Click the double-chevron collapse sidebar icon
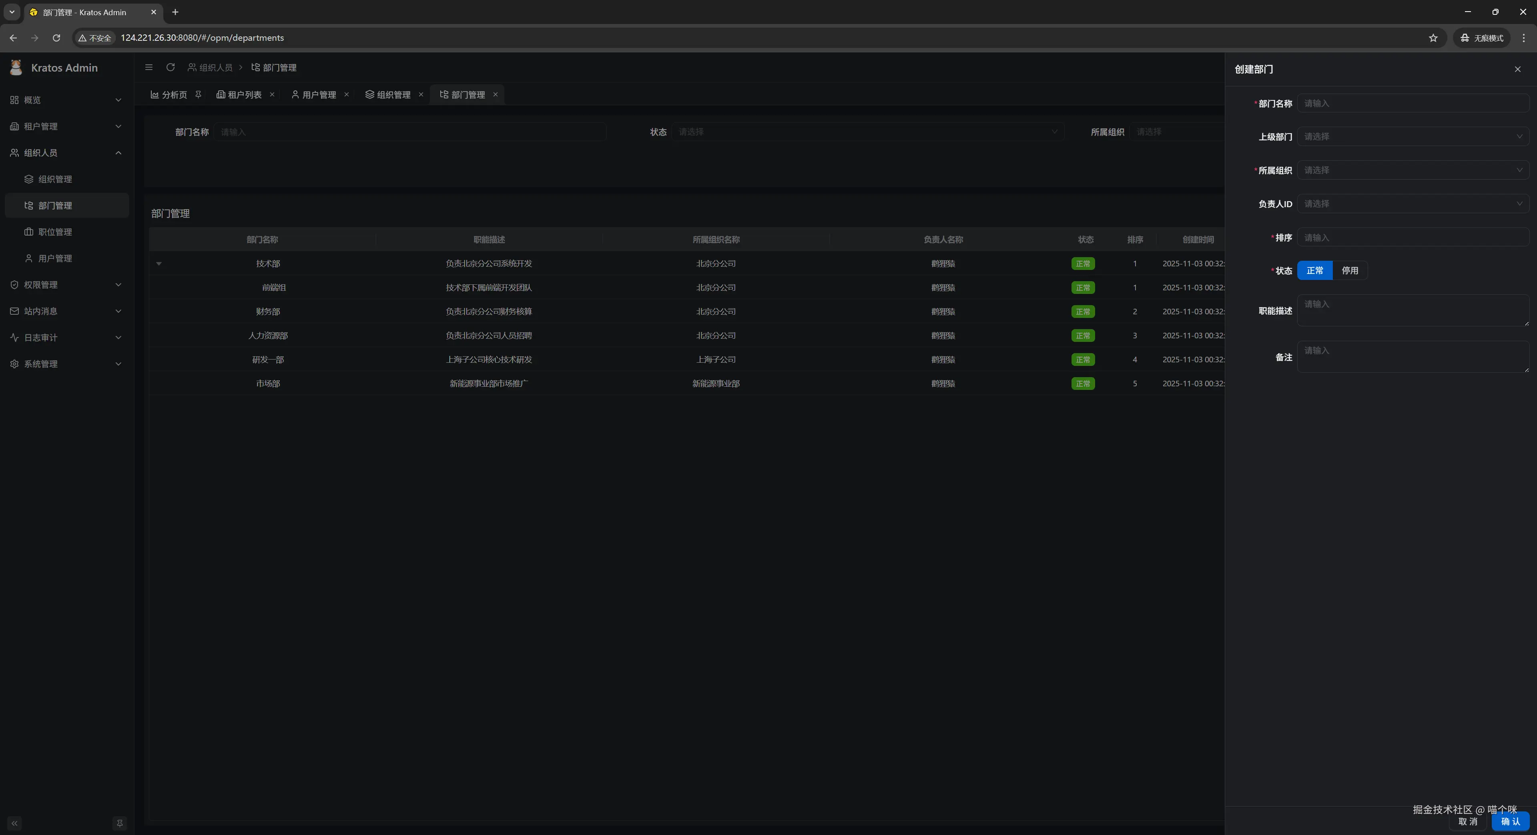 point(14,823)
